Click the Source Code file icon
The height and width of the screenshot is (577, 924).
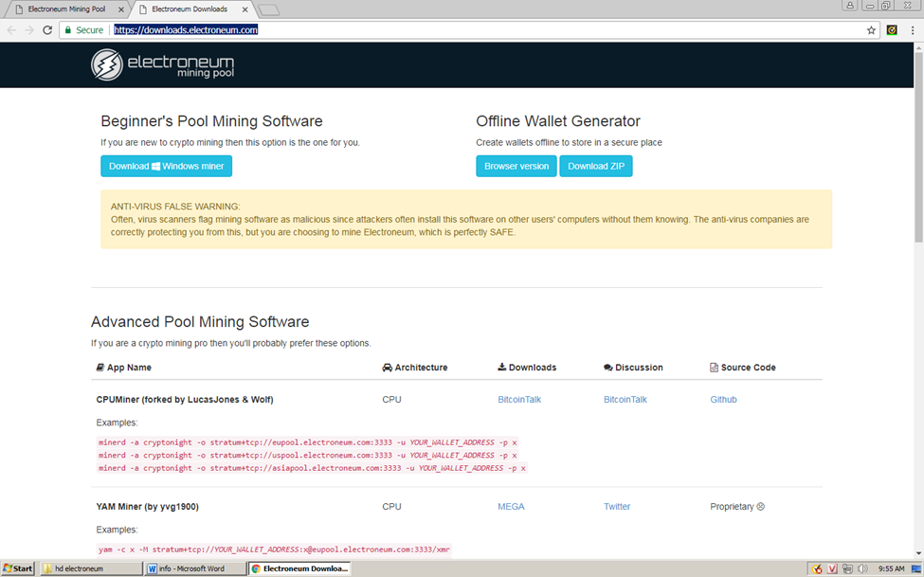(x=715, y=368)
